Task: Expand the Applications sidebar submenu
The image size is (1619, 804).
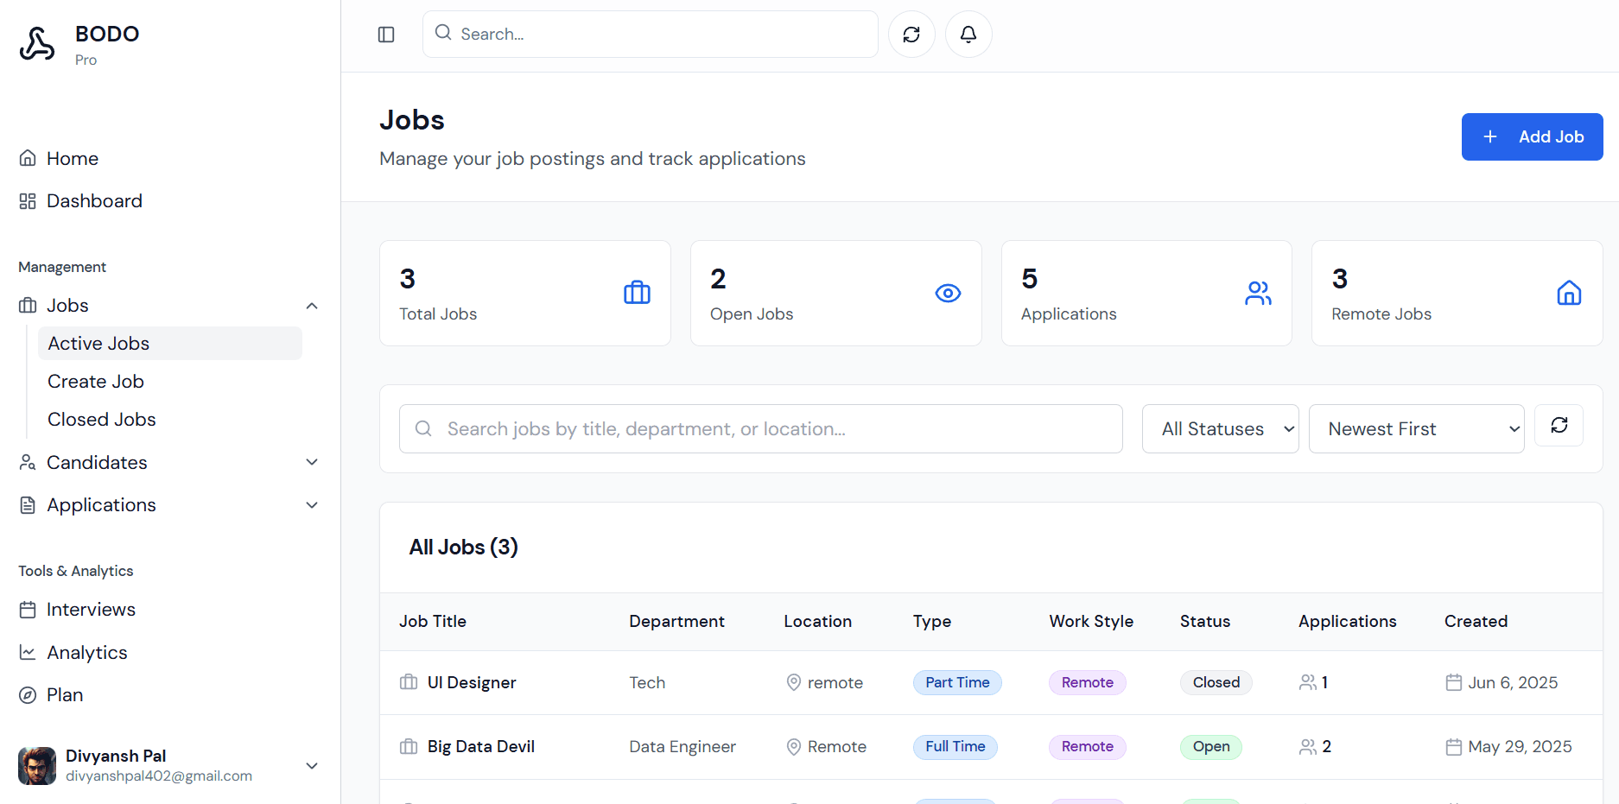Action: (x=312, y=505)
